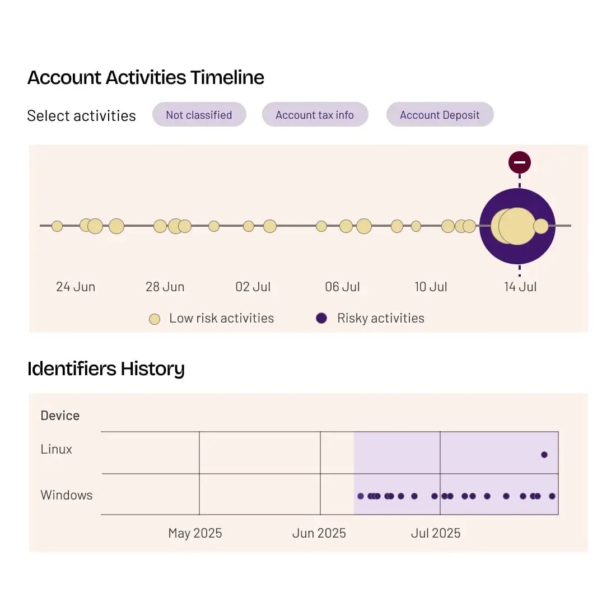Toggle the Account Deposit activity filter
The width and height of the screenshot is (616, 616).
pos(440,115)
